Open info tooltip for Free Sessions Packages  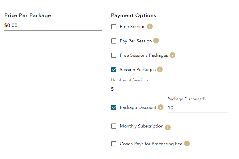pyautogui.click(x=172, y=55)
